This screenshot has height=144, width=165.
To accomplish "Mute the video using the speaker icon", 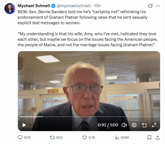I will pos(124,125).
